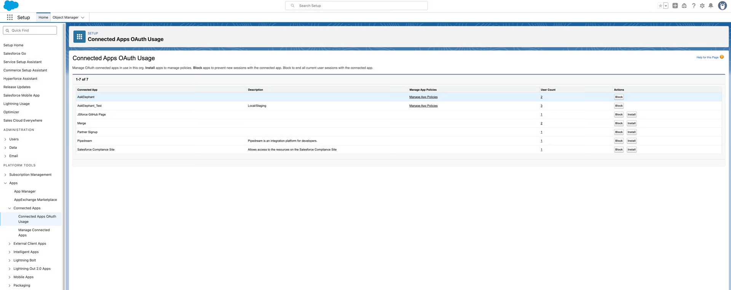Expand Lightning Bolt
The width and height of the screenshot is (731, 290).
(10, 260)
